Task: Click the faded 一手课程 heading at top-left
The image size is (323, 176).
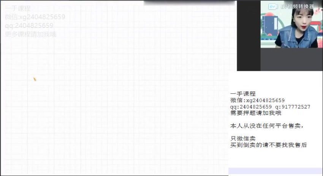Action: click(x=18, y=8)
